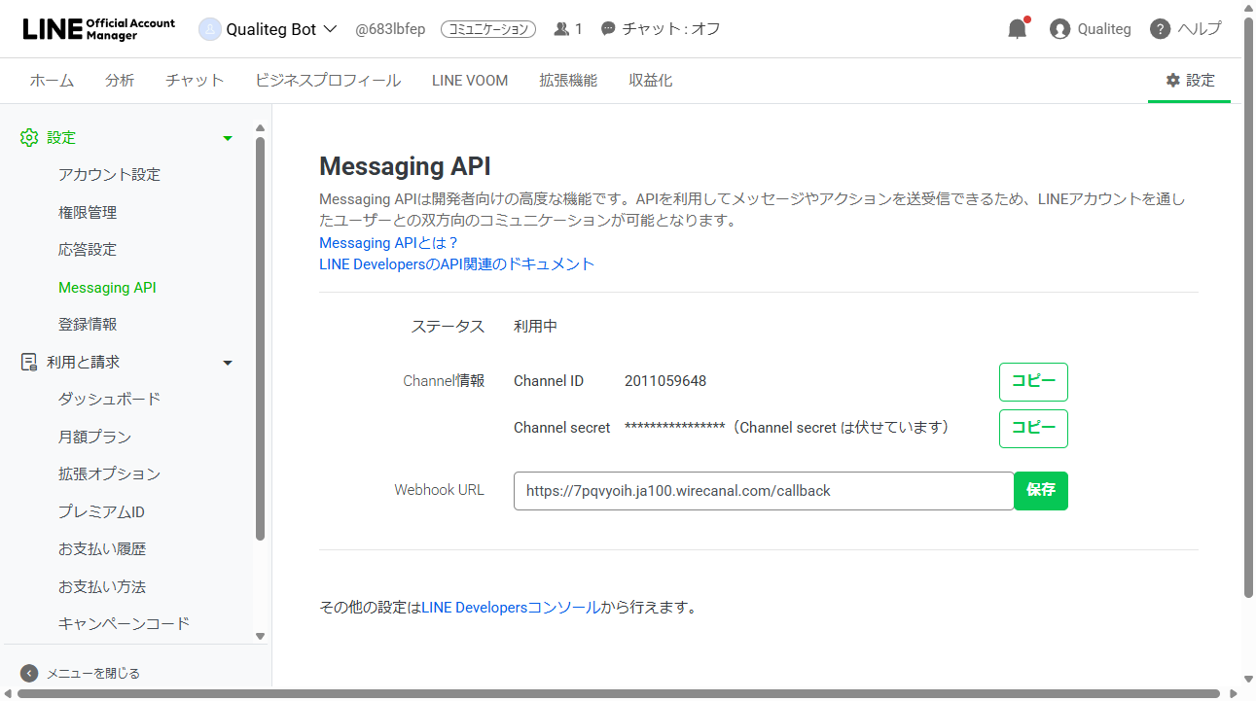
Task: Click the 利用と請求 document icon
Action: click(29, 362)
